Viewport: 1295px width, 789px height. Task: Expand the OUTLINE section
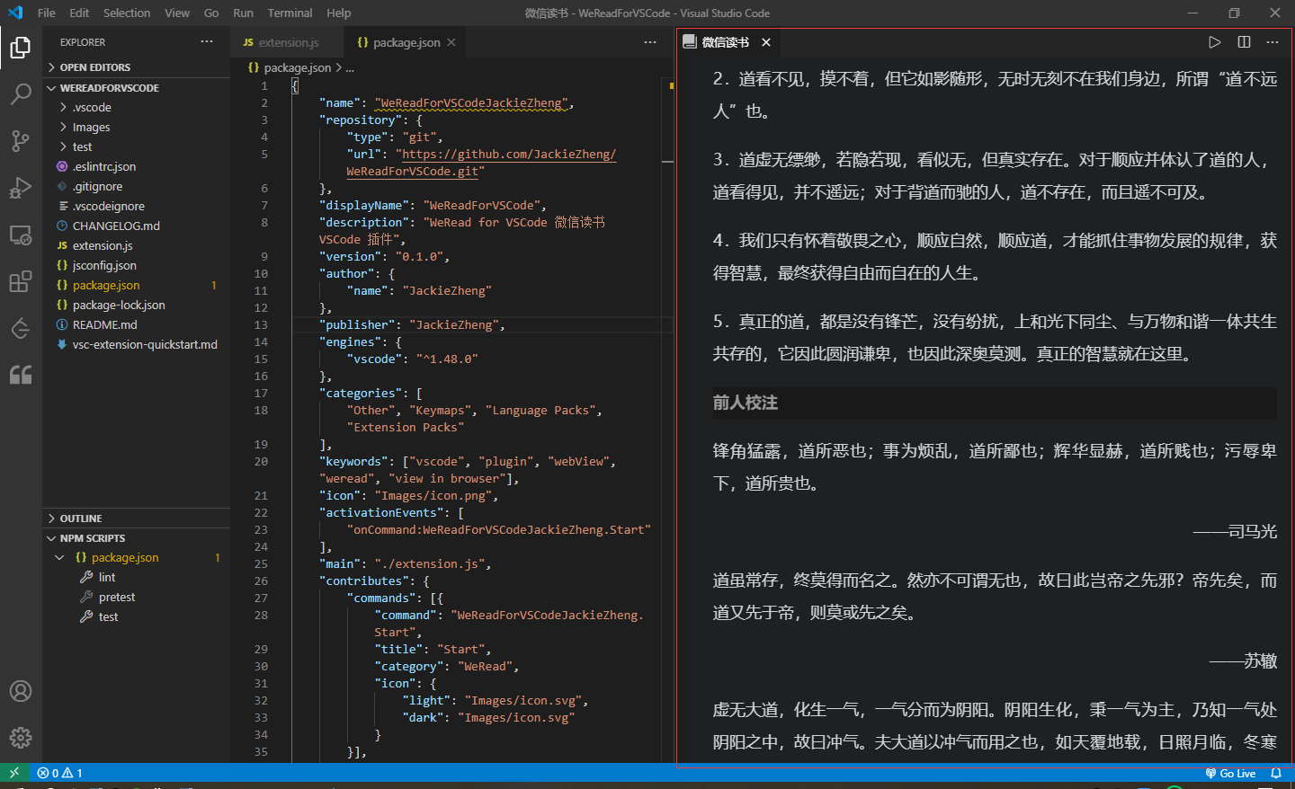click(x=136, y=519)
